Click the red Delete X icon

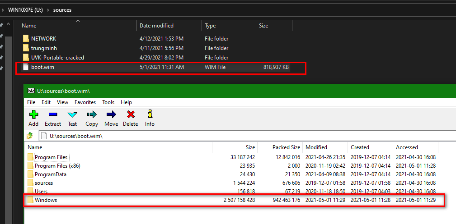click(x=131, y=114)
